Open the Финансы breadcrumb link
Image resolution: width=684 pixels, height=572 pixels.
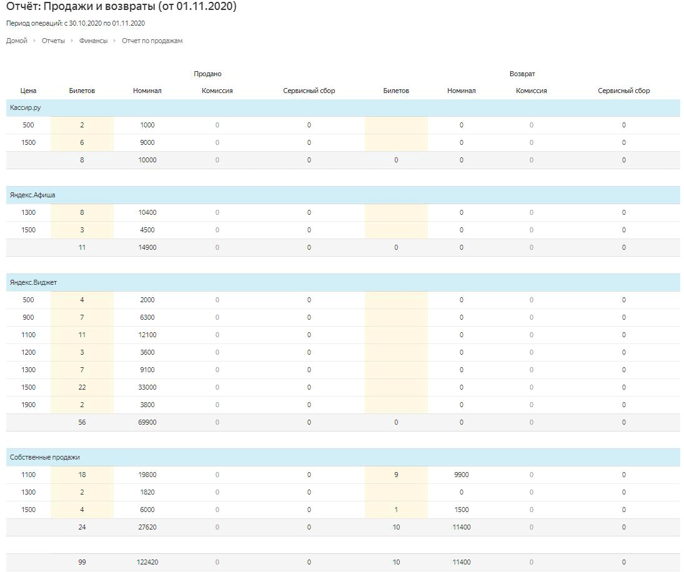(93, 41)
